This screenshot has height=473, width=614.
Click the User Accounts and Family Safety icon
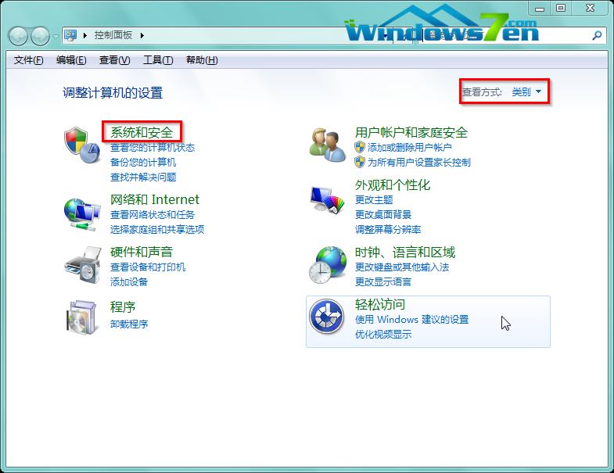pyautogui.click(x=327, y=145)
